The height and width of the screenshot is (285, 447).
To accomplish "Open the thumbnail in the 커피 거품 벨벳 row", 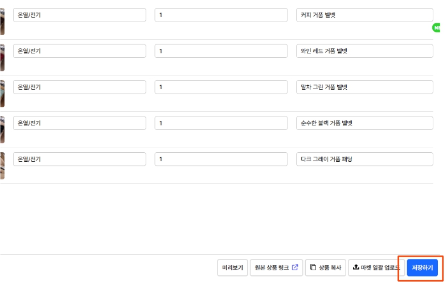I will (2, 22).
